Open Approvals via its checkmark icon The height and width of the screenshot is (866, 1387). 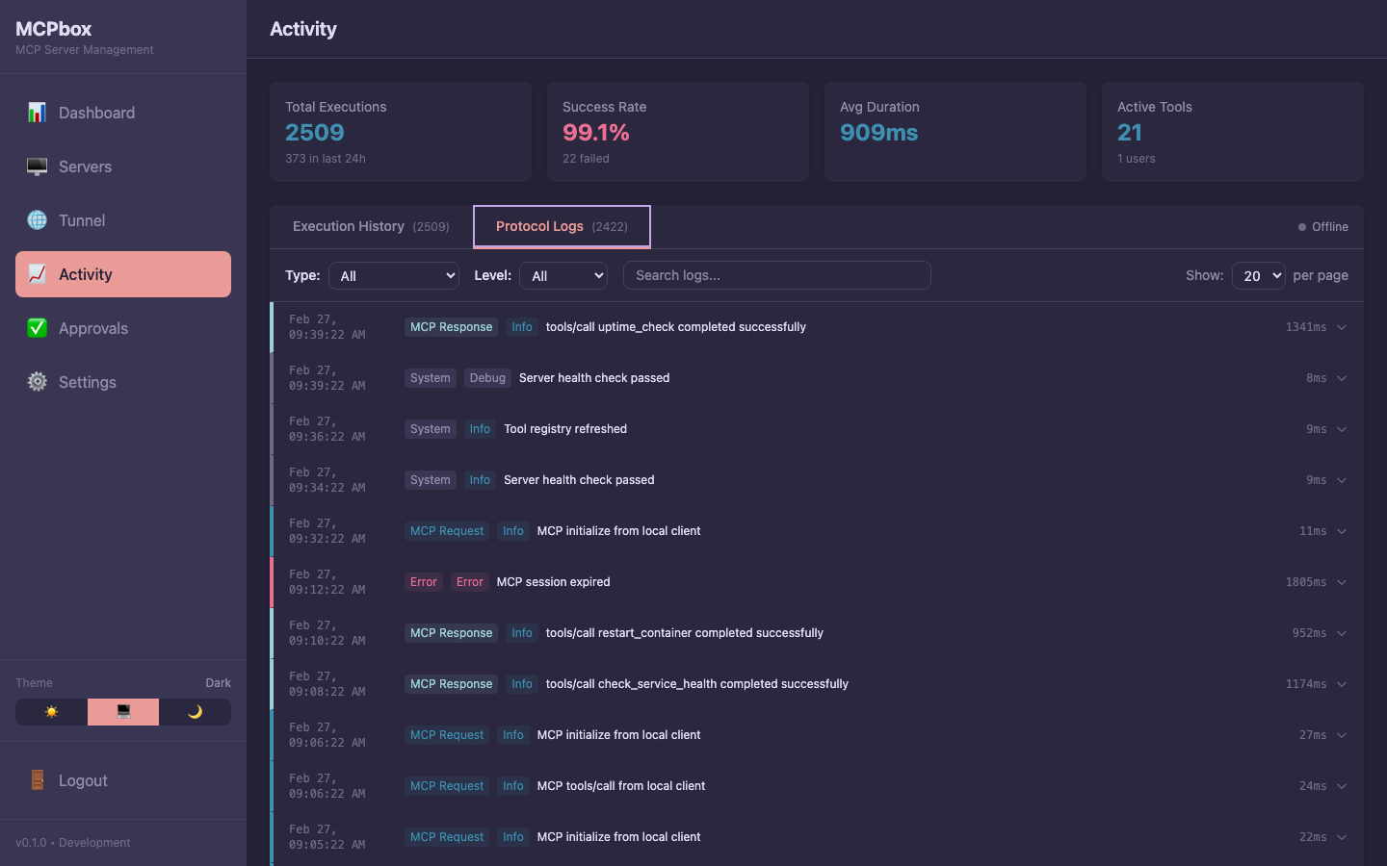click(x=37, y=328)
